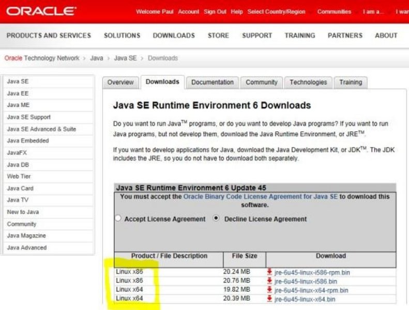Click download icon for jre-6u45-linux-i586.bin
Viewport: 409px width, 310px height.
pyautogui.click(x=269, y=281)
